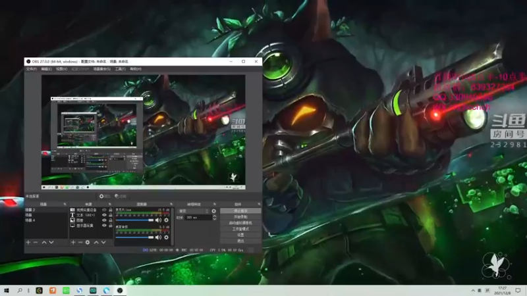
Task: Move the source up in the sources list
Action: 96,242
